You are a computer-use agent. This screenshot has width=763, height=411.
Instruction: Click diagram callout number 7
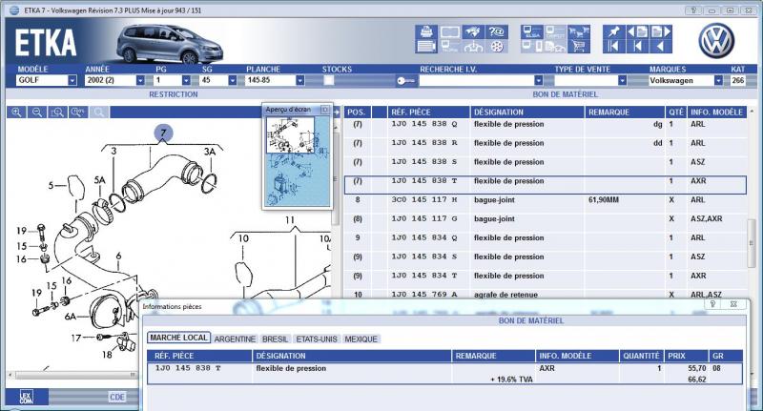pyautogui.click(x=163, y=133)
